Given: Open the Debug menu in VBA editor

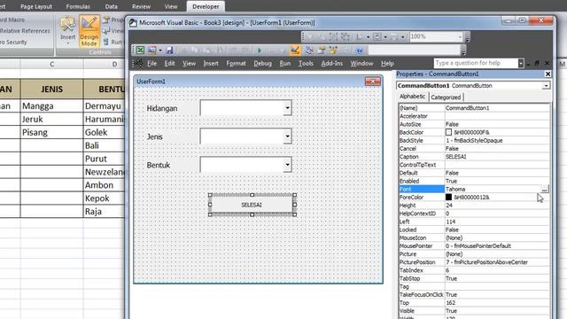Looking at the screenshot, I should pyautogui.click(x=262, y=63).
